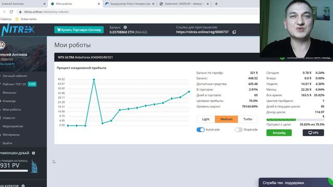Viewport: 333px width, 187px height.
Task: Click the cycle progress bar
Action: click(x=295, y=120)
